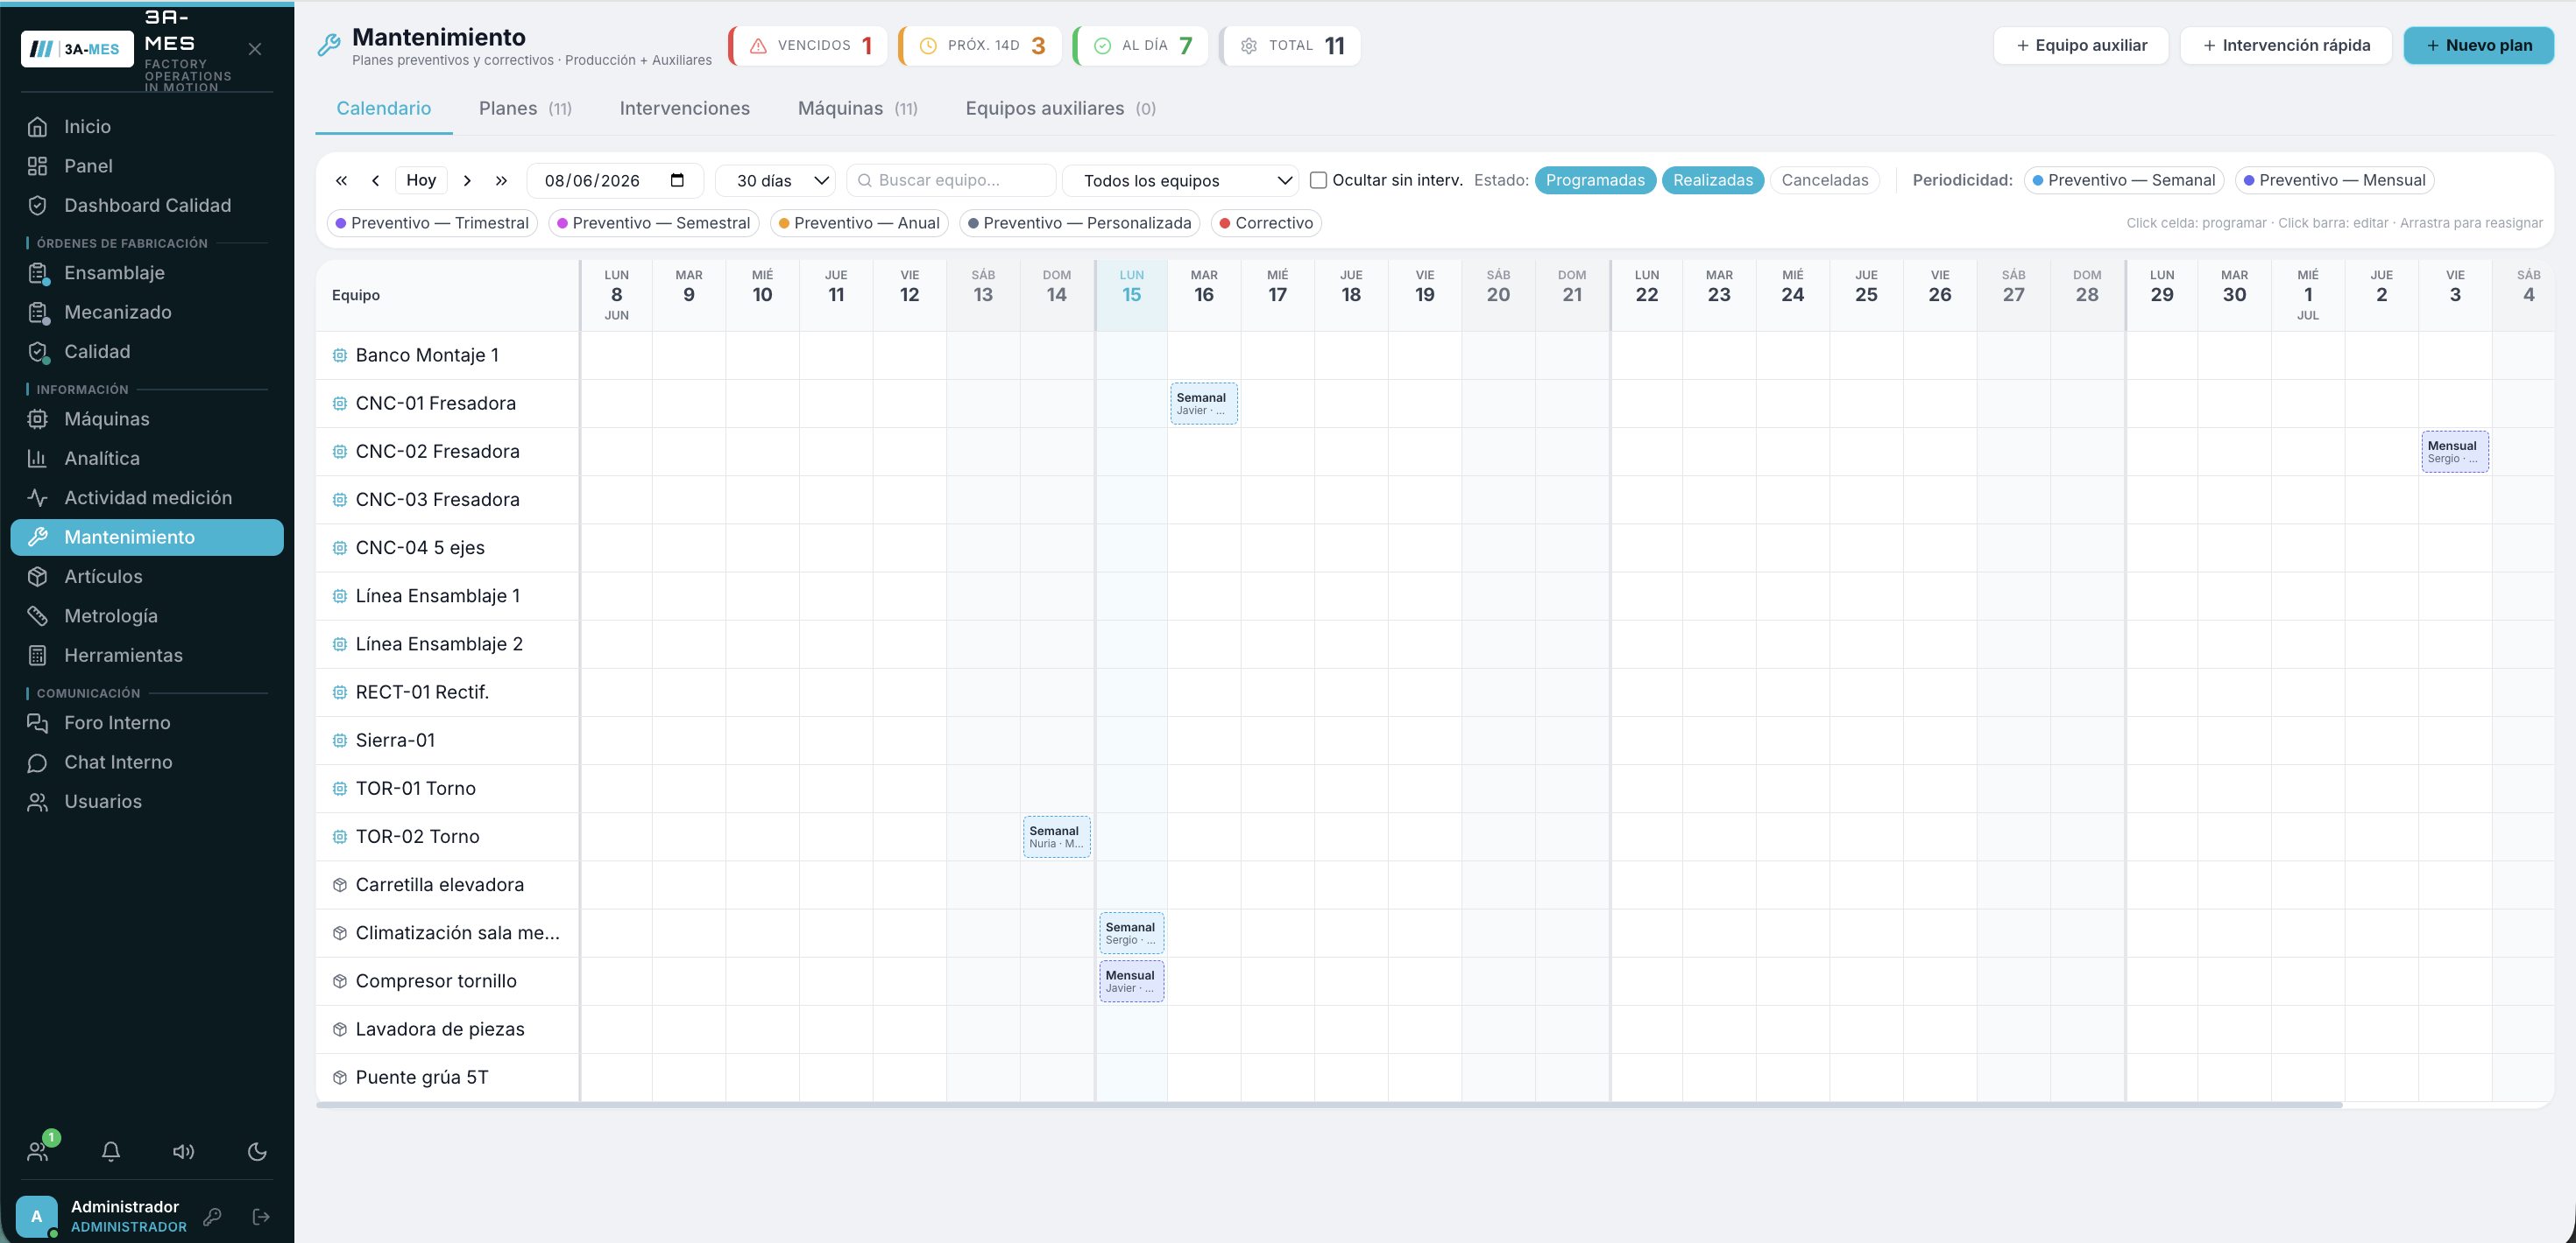The height and width of the screenshot is (1243, 2576).
Task: Open Foro Interno chat bubbles icon
Action: [x=37, y=723]
